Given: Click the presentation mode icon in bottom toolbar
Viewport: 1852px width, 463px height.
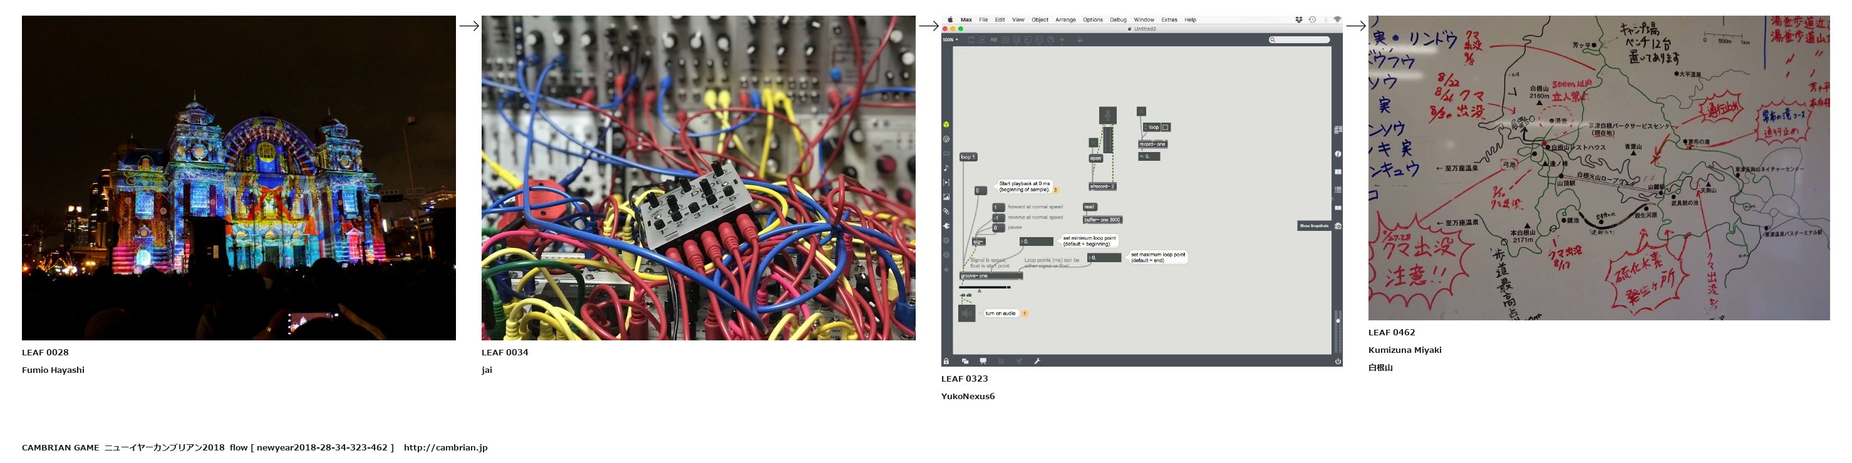Looking at the screenshot, I should click(x=983, y=361).
